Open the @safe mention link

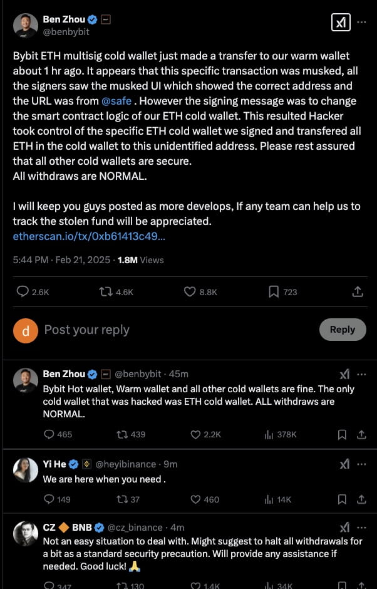click(x=116, y=101)
